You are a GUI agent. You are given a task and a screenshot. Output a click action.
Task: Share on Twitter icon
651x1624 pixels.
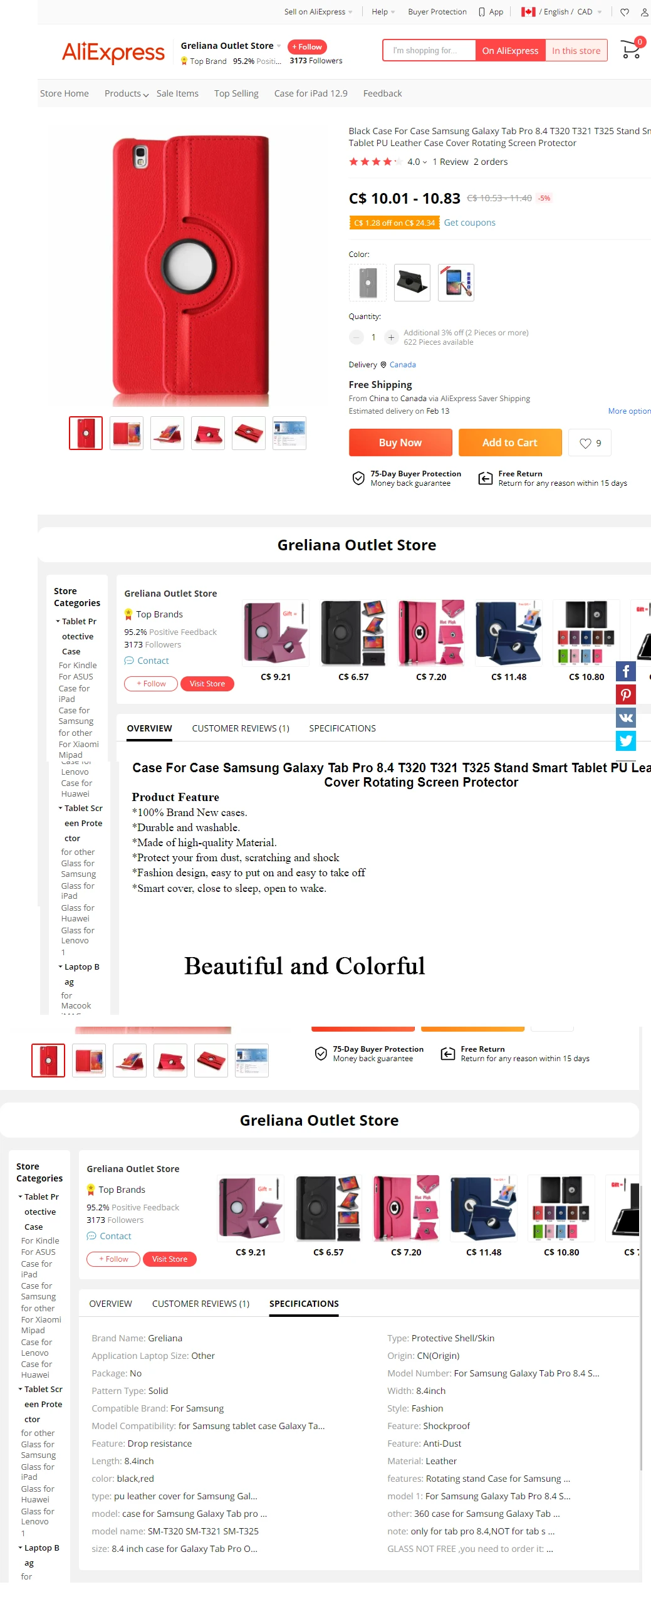[626, 740]
